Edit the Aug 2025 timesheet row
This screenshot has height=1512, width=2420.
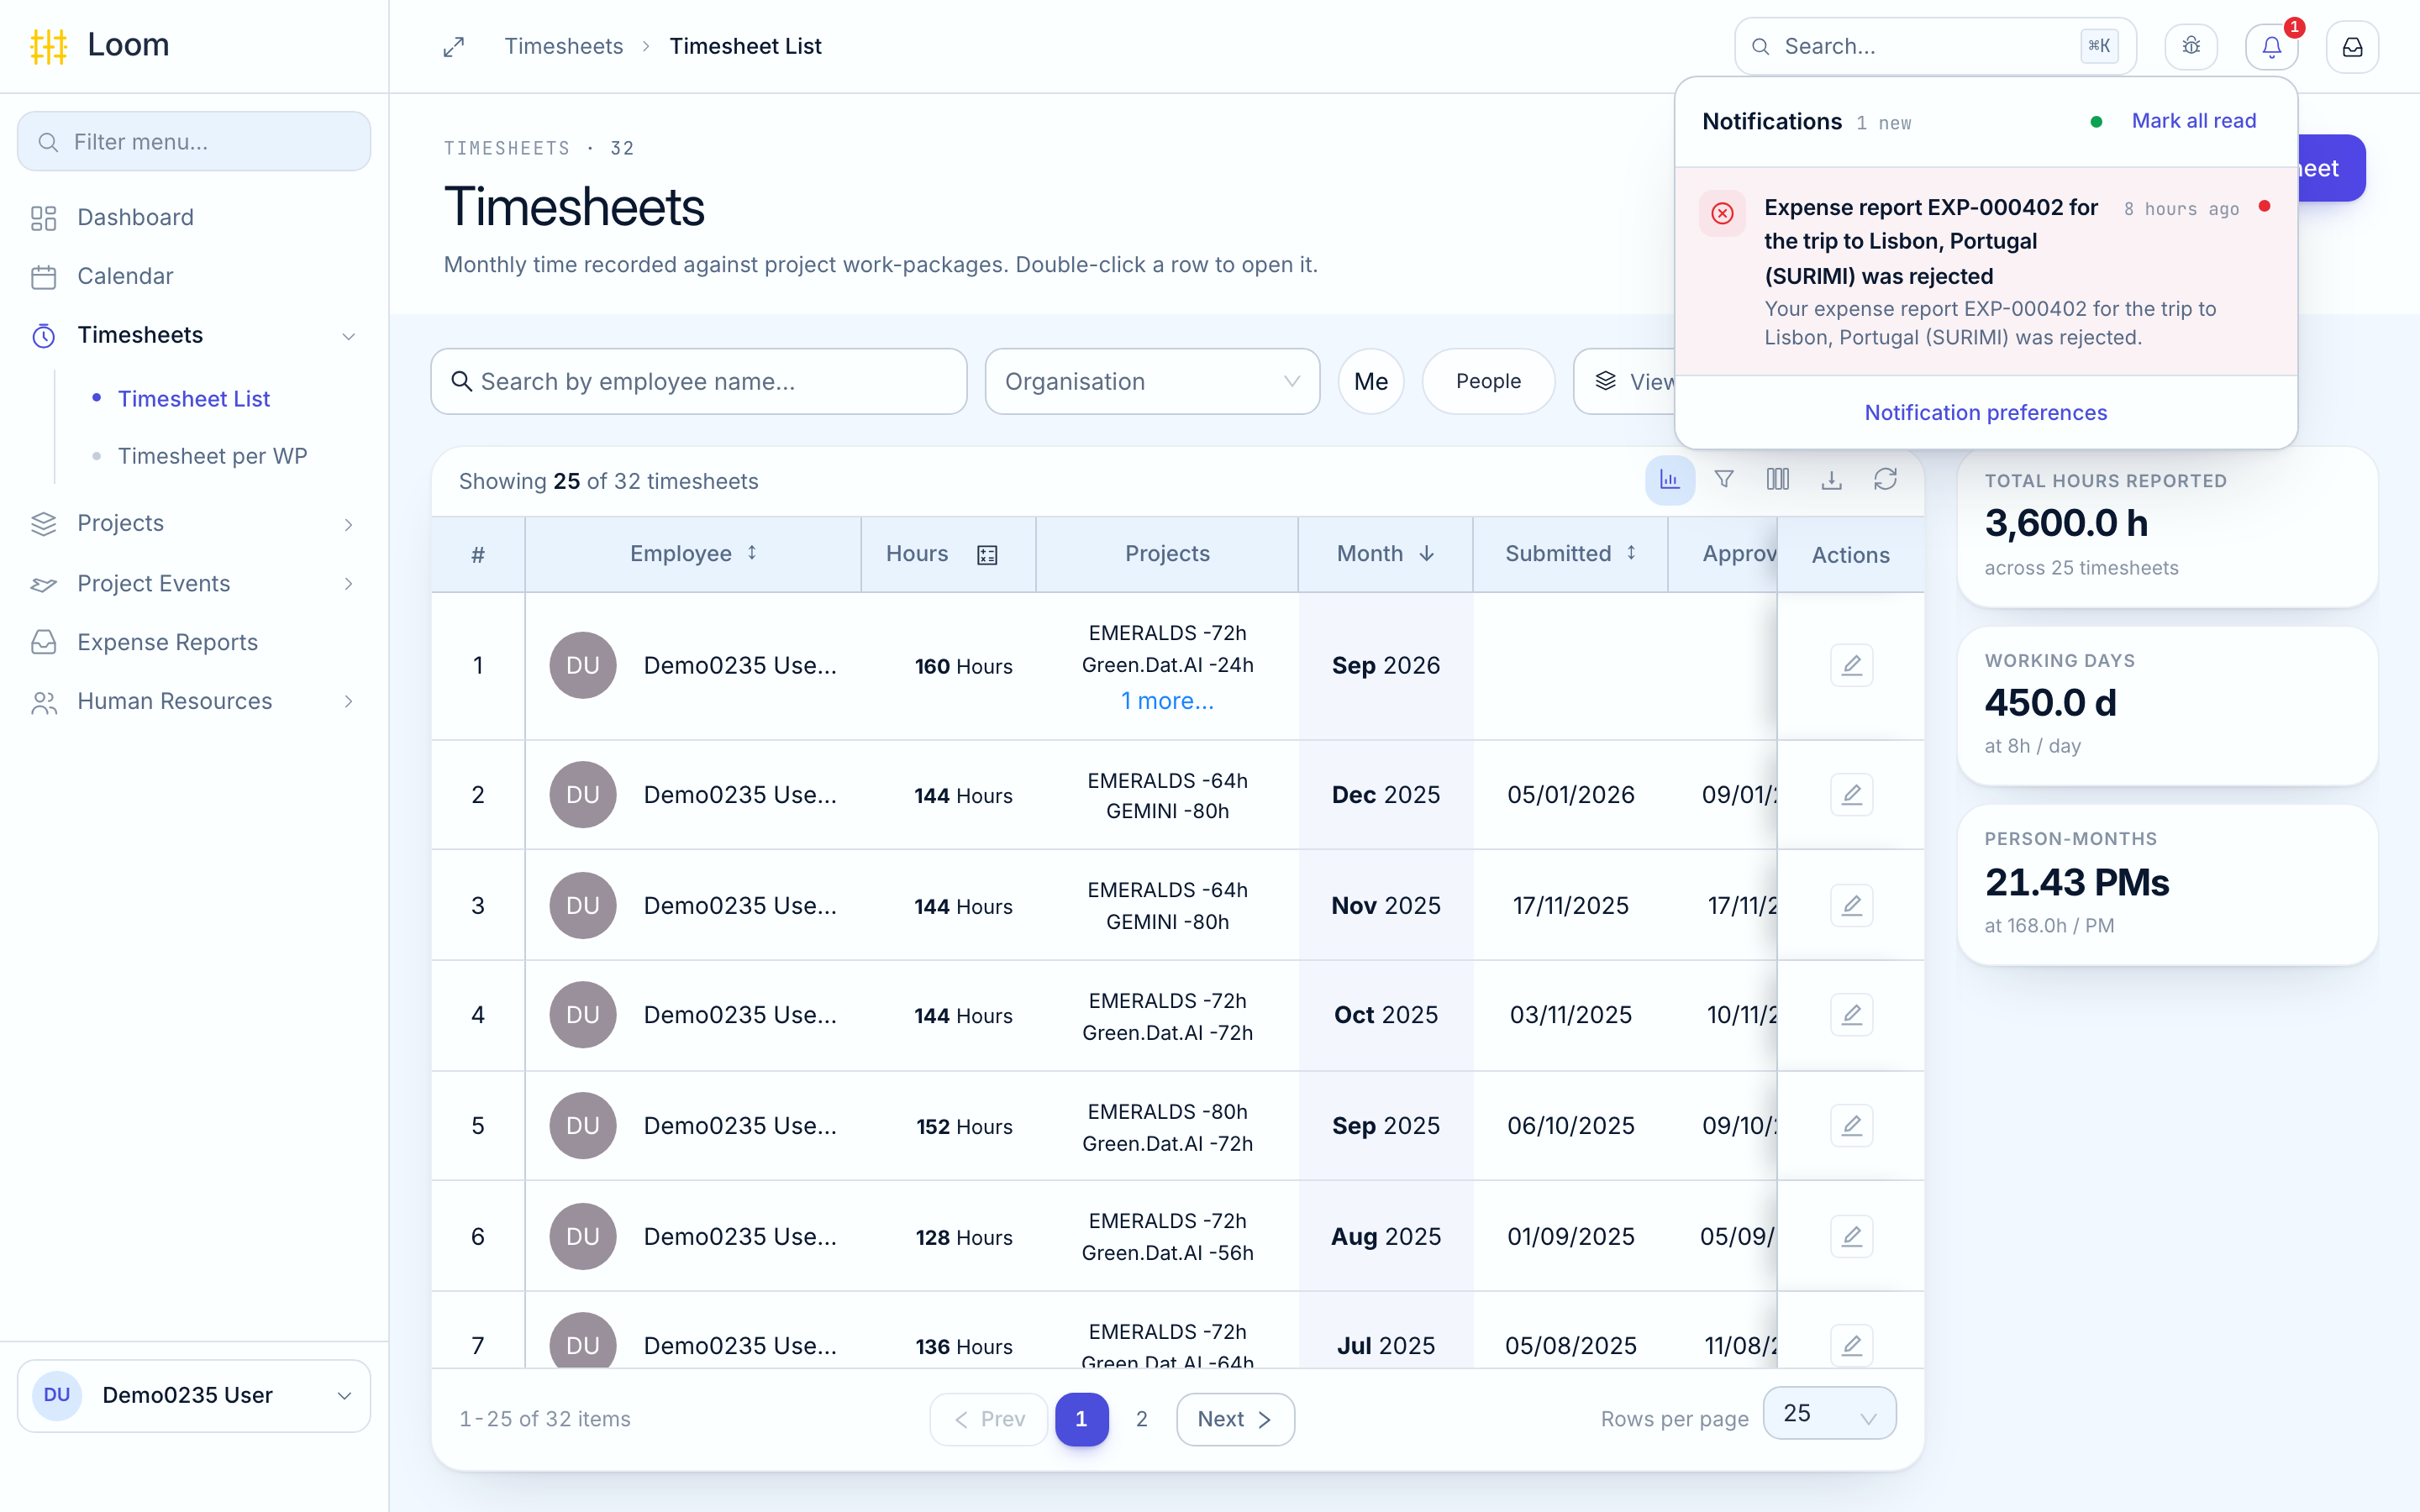click(x=1852, y=1237)
